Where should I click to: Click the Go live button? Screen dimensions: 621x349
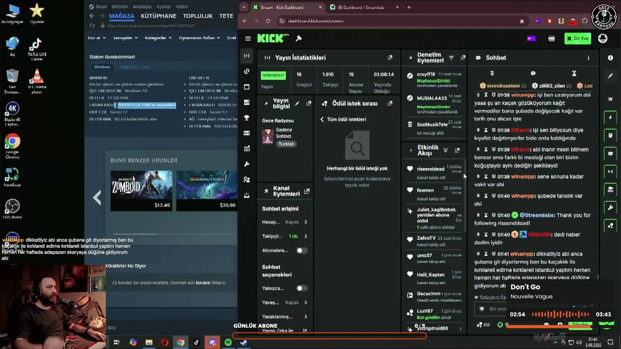tap(577, 39)
